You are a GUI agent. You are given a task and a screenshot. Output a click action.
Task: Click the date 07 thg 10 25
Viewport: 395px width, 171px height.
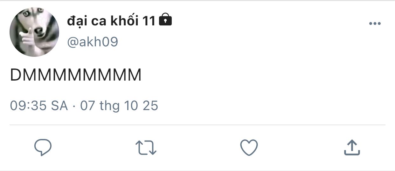point(119,106)
